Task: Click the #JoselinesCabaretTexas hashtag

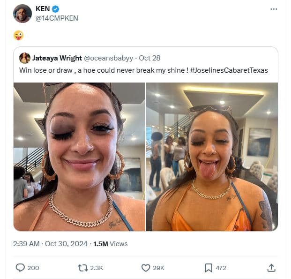Action: pos(229,70)
